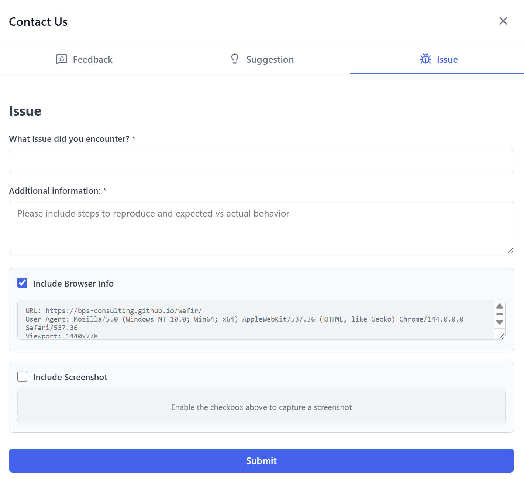Toggle Include Browser Info off then verify
Image resolution: width=524 pixels, height=481 pixels.
[x=22, y=282]
